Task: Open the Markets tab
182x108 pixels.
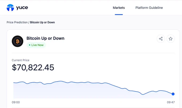Action: 119,8
